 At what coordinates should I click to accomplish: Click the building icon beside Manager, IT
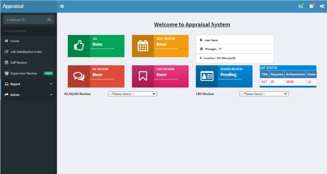pos(201,49)
